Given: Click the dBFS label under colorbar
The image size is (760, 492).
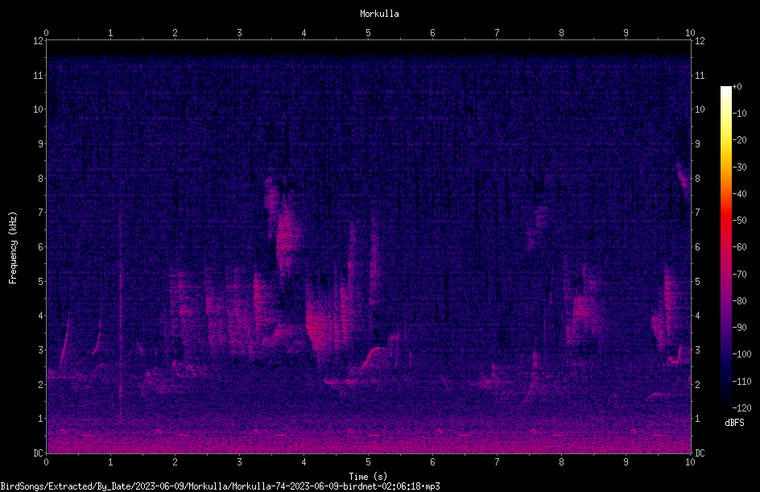Looking at the screenshot, I should 734,423.
